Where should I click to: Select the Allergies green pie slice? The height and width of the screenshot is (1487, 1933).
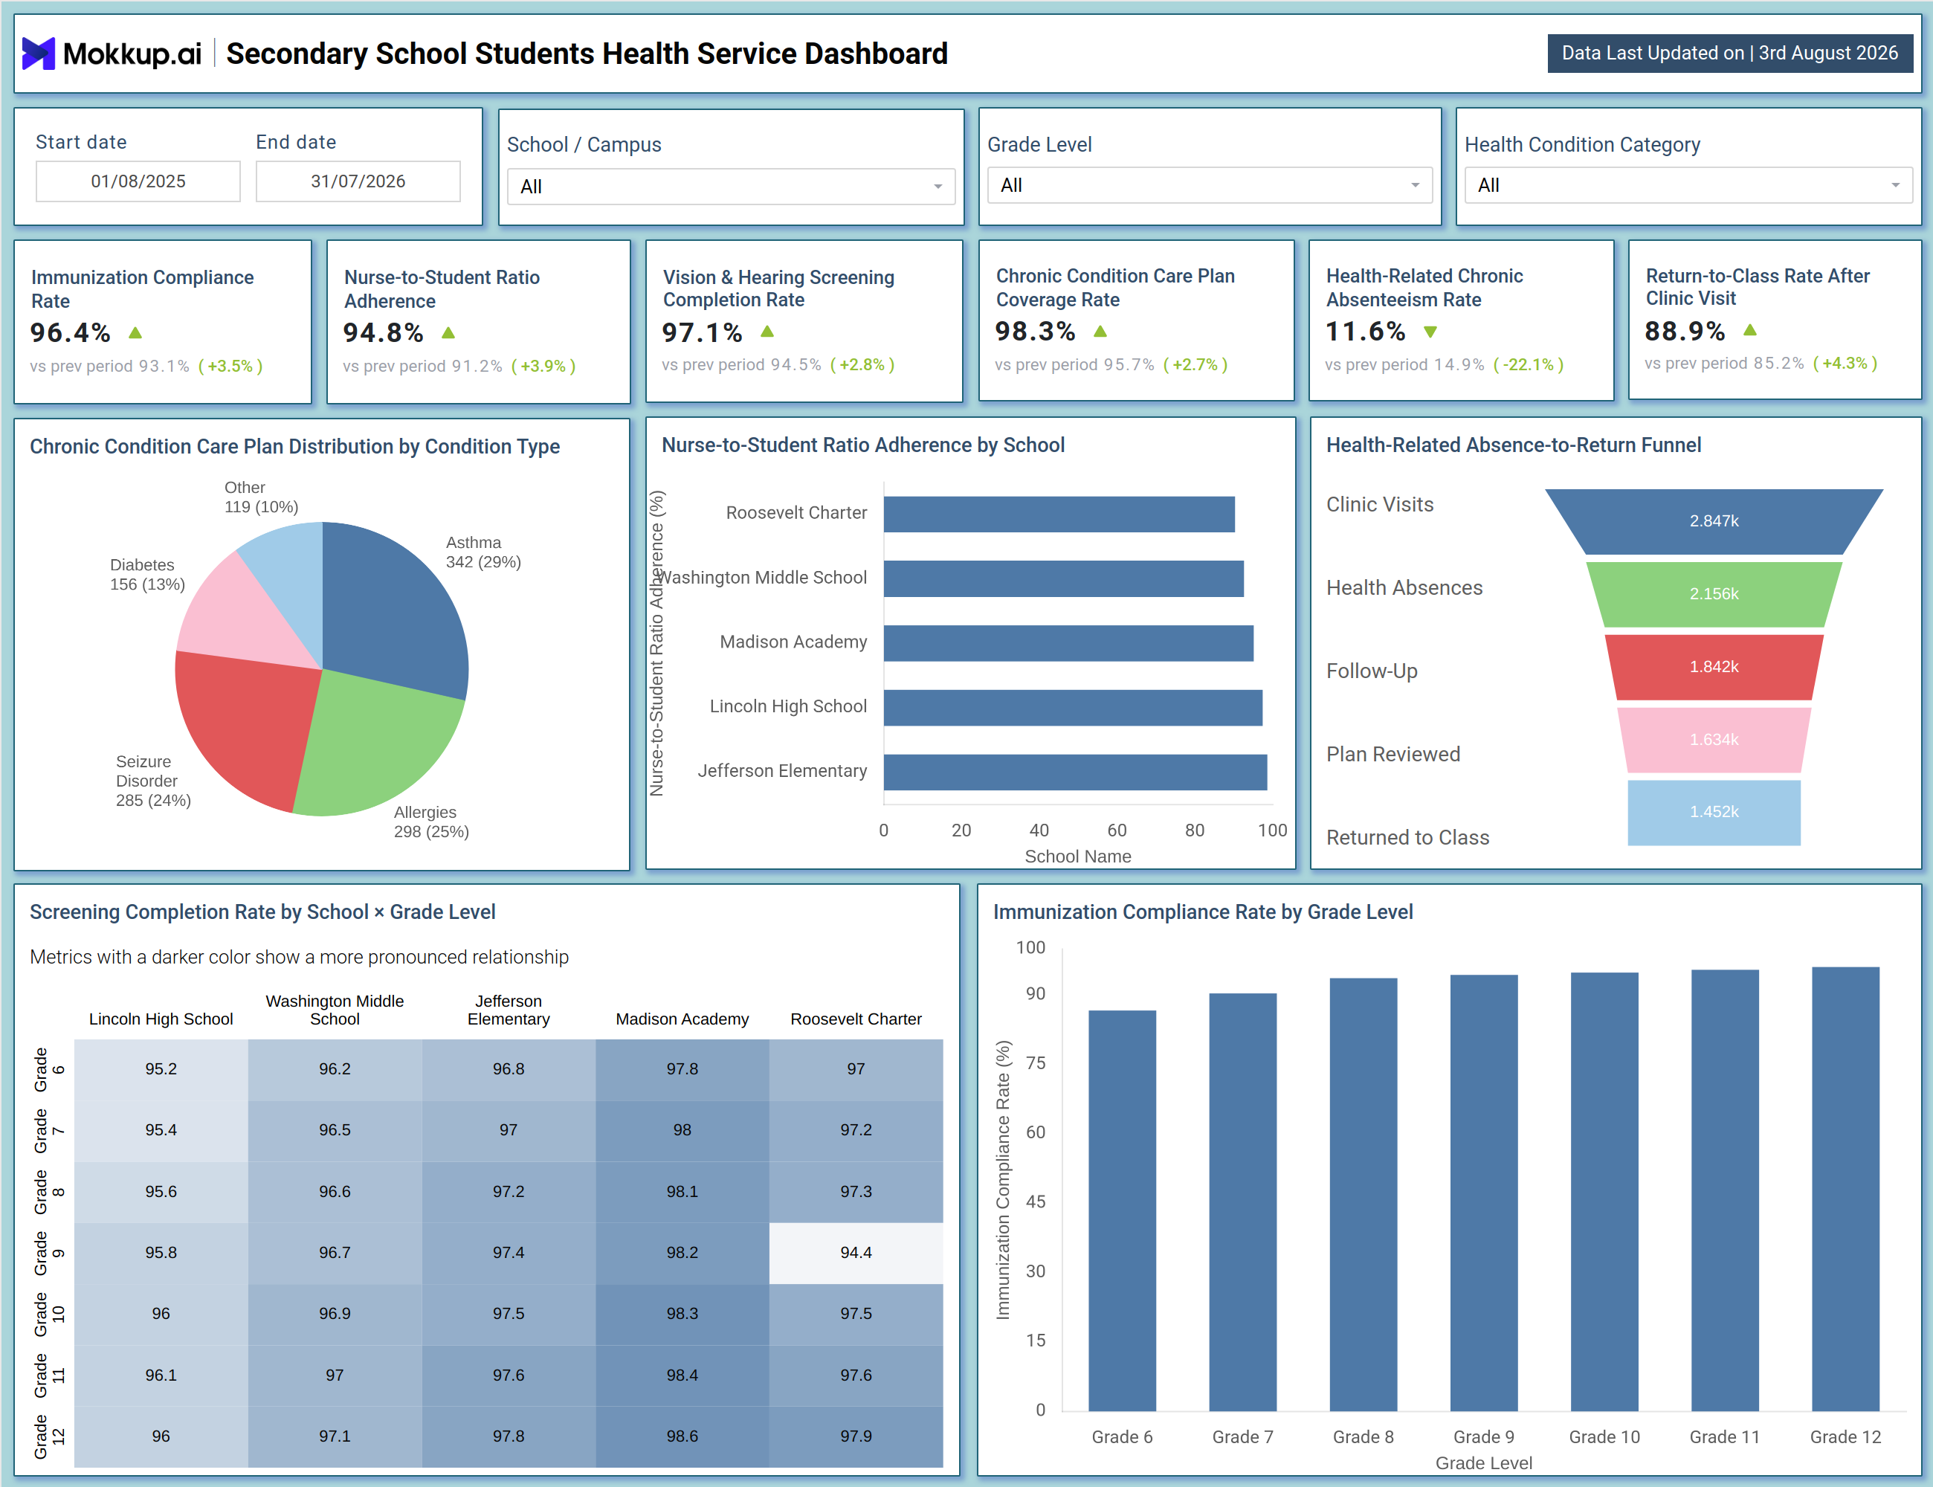coord(381,748)
